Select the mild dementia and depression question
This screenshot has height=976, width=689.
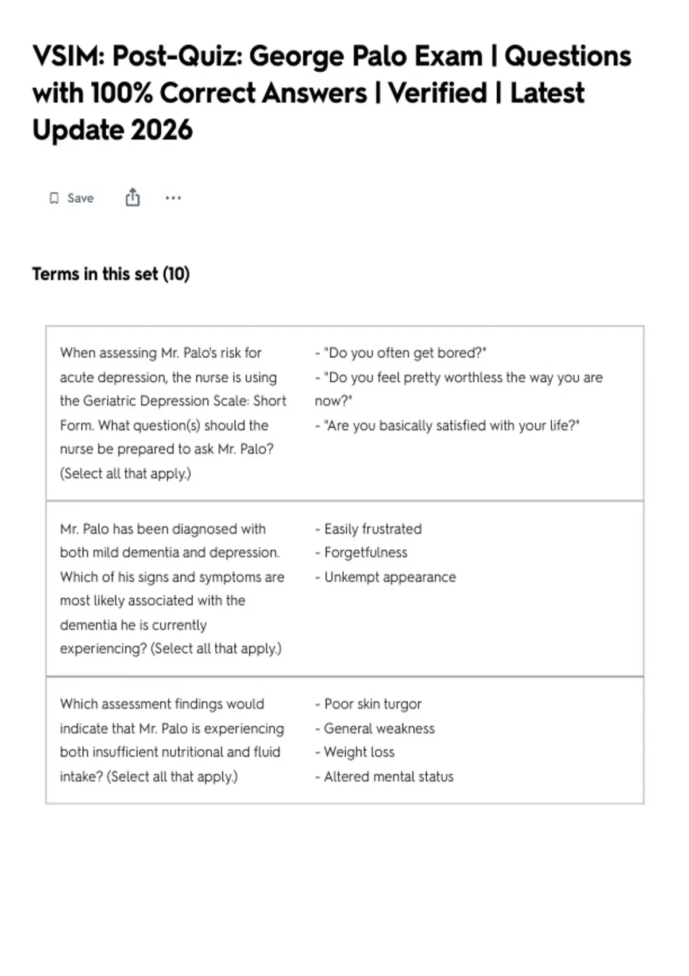pos(172,588)
